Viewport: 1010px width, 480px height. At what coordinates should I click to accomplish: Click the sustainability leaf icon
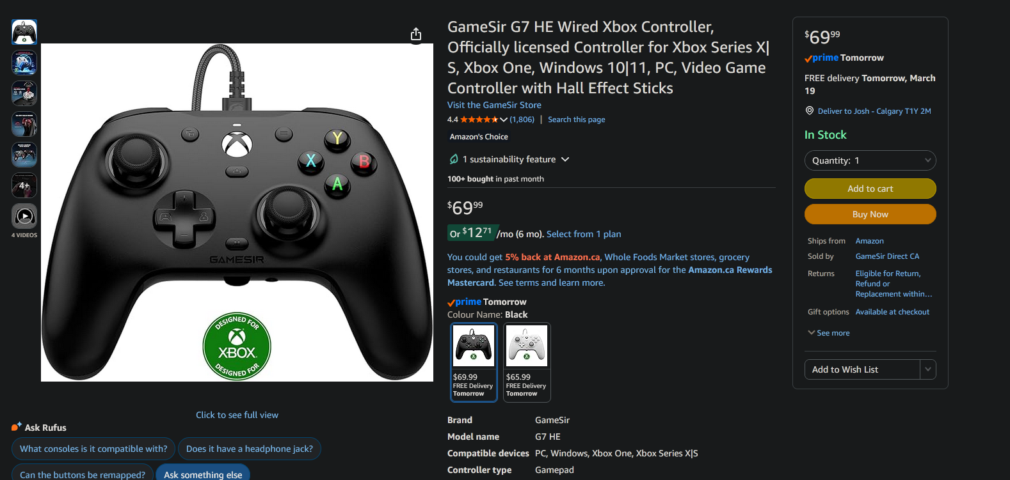point(454,159)
